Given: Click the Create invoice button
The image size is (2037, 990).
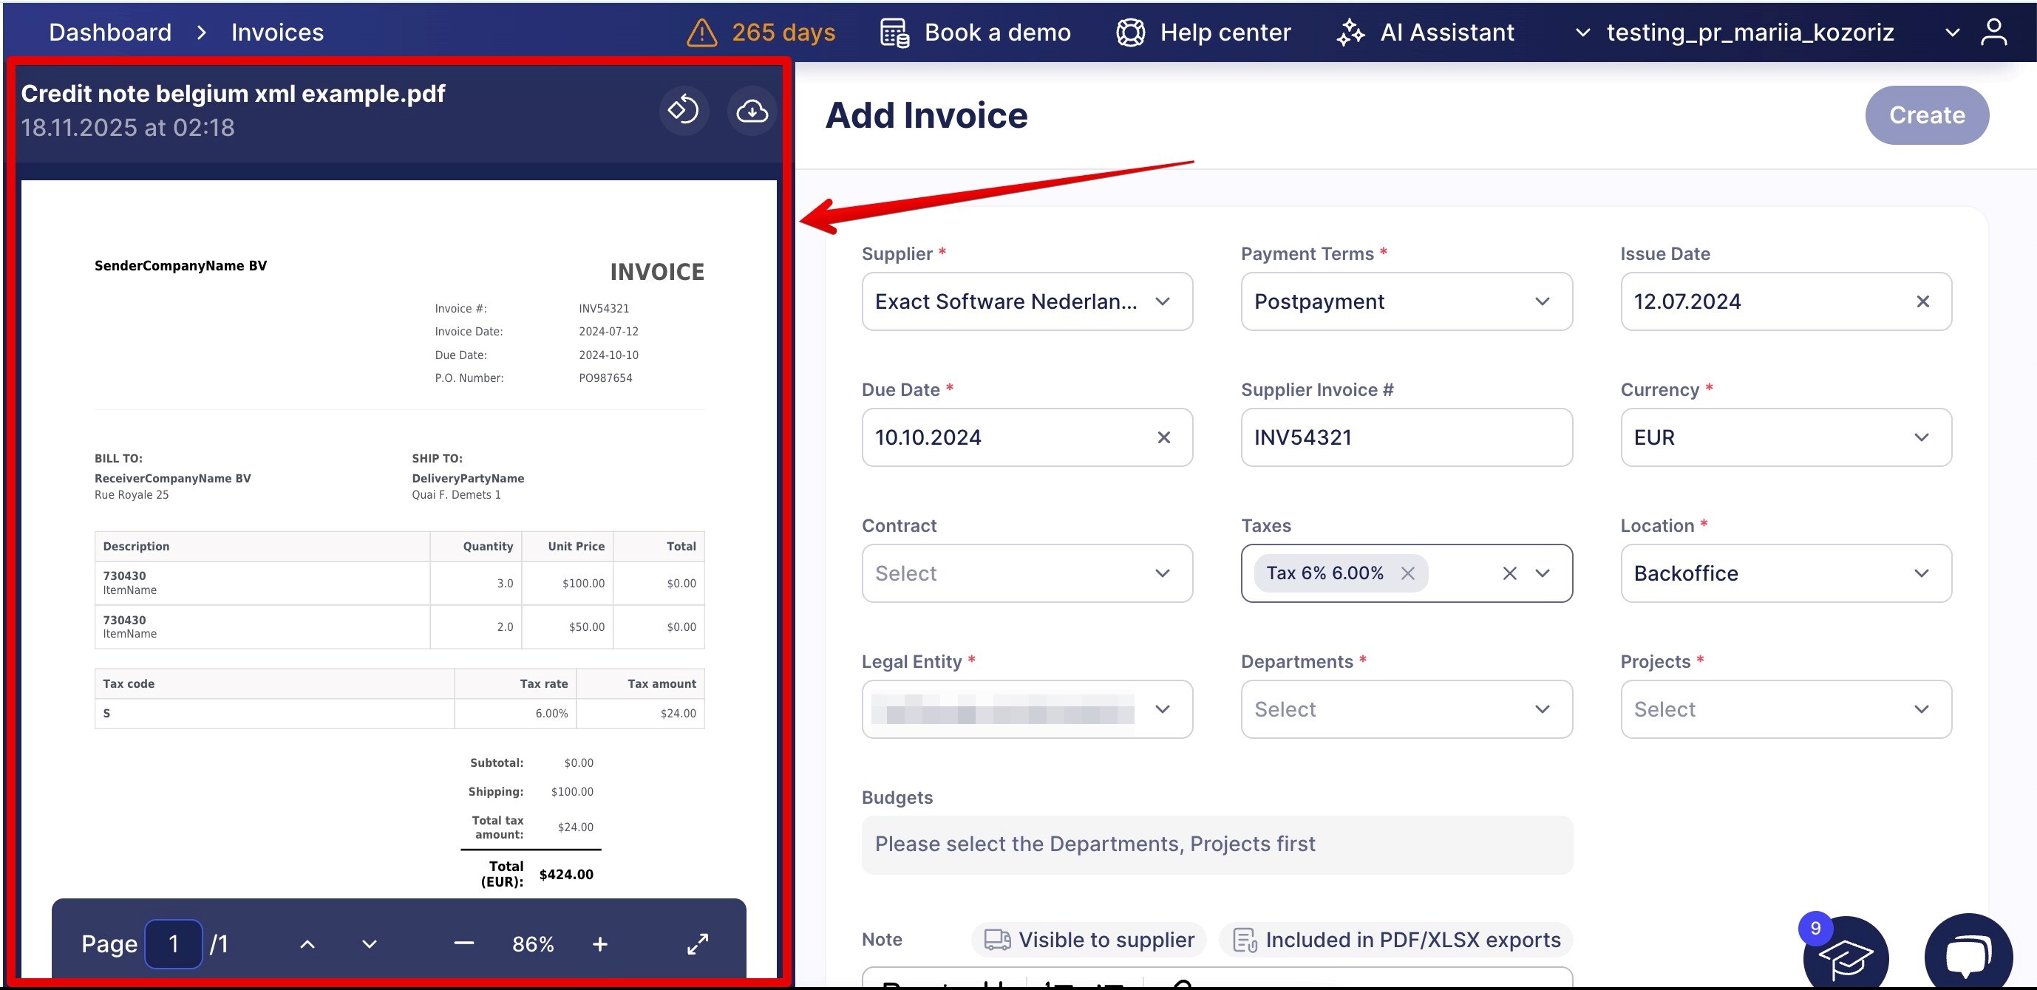Looking at the screenshot, I should 1926,115.
